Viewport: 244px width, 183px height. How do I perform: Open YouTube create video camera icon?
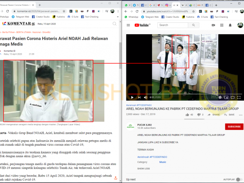pyautogui.click(x=213, y=25)
